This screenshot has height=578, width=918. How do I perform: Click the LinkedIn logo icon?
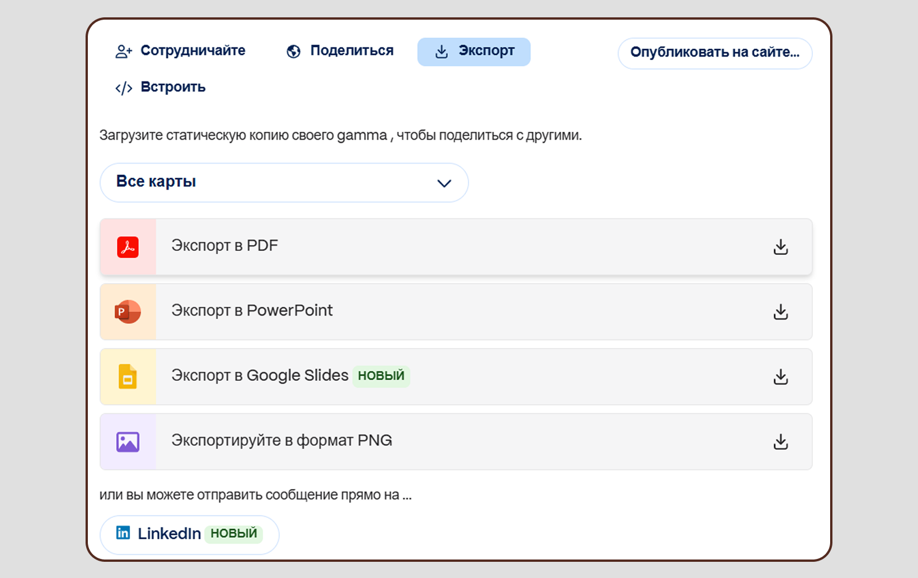123,533
